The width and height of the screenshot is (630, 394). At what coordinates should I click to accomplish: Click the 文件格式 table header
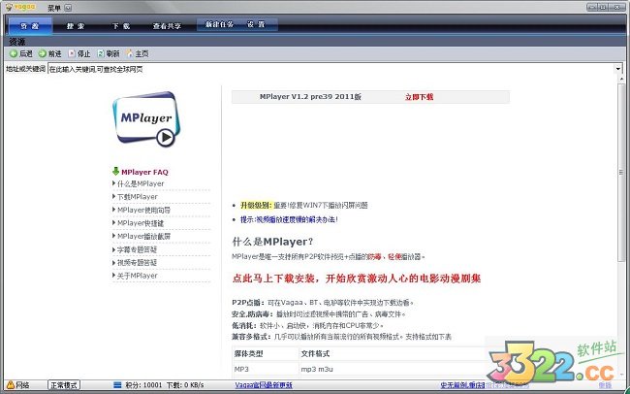point(315,354)
